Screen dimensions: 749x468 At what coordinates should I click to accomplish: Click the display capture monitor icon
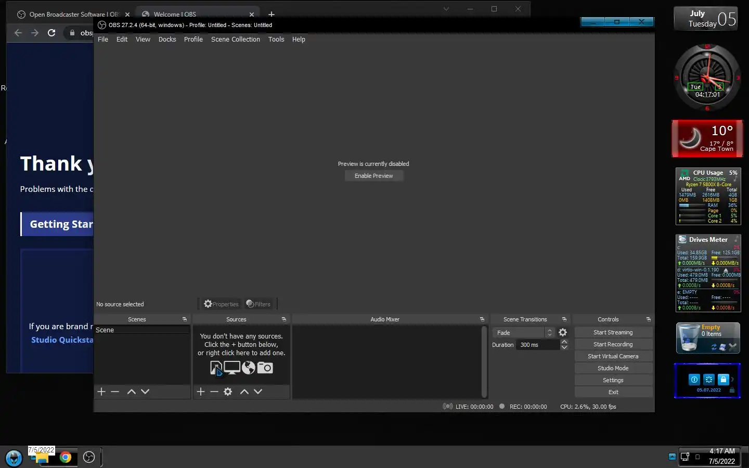click(x=232, y=368)
